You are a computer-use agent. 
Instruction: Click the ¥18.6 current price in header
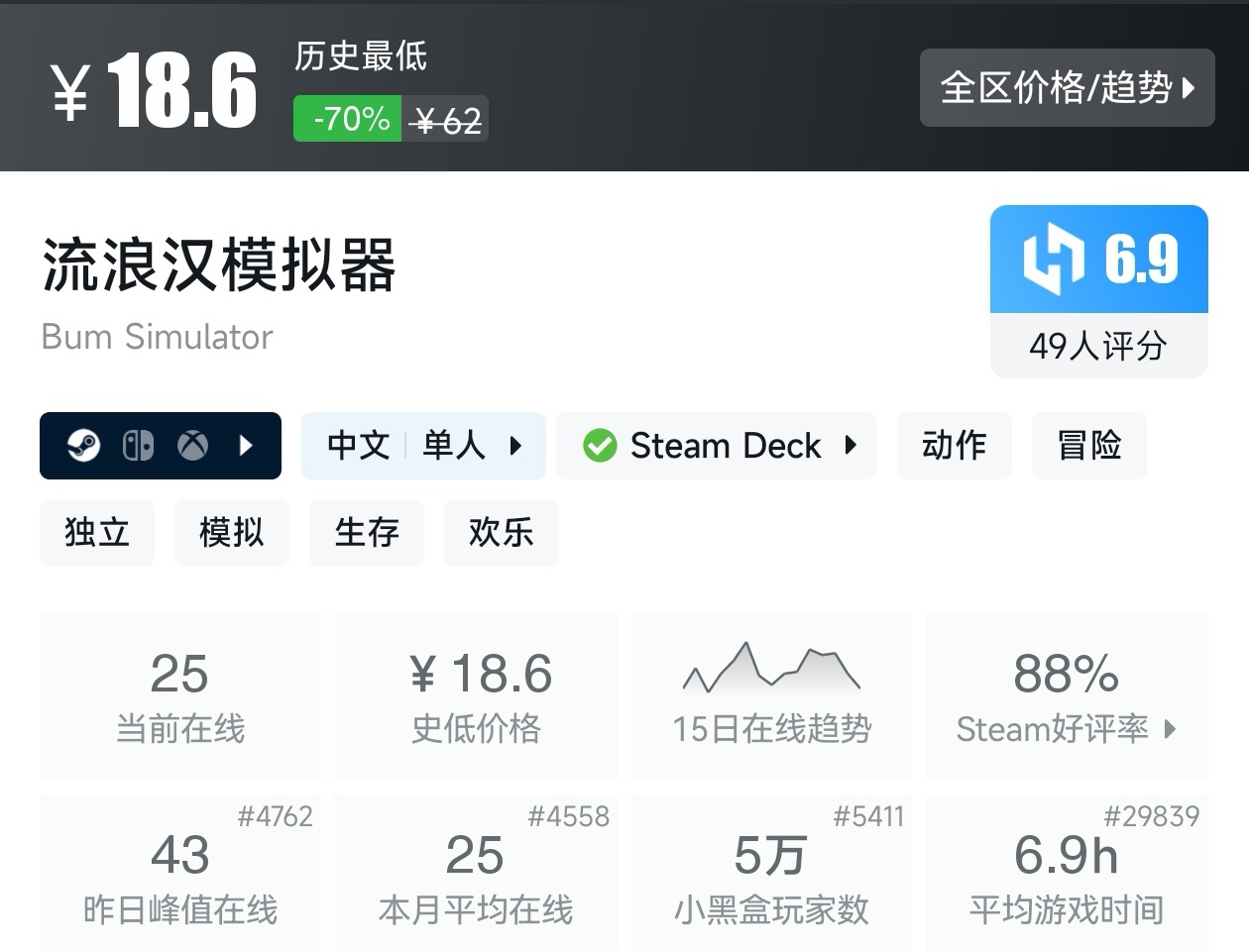coord(155,90)
